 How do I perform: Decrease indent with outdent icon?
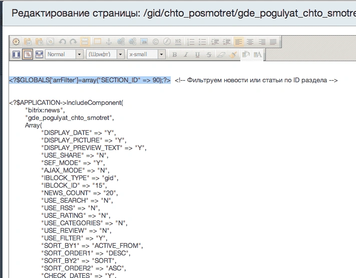[x=215, y=42]
